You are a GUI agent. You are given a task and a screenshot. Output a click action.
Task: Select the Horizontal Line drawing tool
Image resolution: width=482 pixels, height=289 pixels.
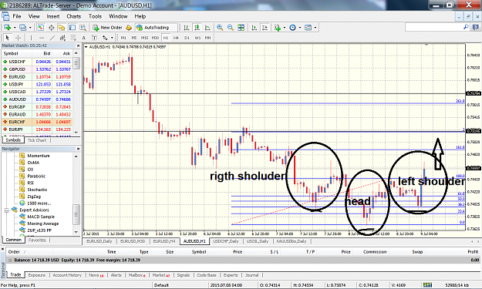42,38
